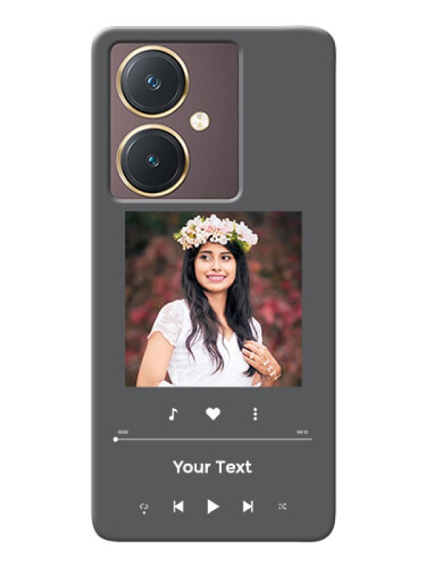Click the bottom camera lens
Image resolution: width=426 pixels, height=568 pixels.
153,160
